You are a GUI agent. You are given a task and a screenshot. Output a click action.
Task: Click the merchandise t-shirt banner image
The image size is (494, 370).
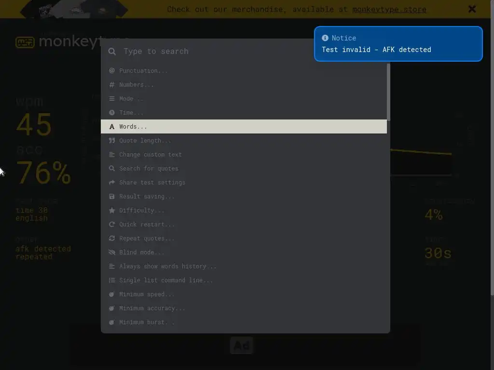click(x=74, y=9)
